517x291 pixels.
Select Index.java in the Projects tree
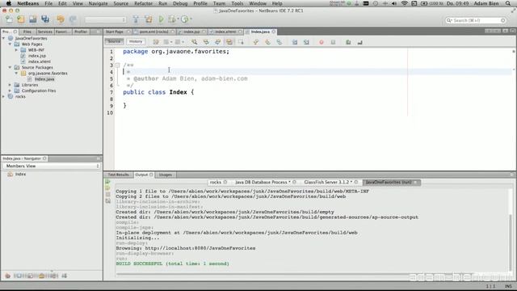44,79
